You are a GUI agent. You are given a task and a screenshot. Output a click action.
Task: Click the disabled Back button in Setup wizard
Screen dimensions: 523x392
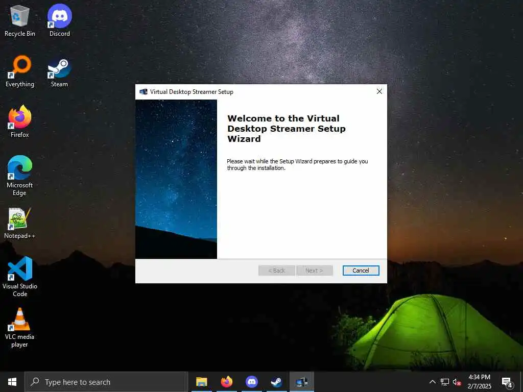[x=276, y=271]
